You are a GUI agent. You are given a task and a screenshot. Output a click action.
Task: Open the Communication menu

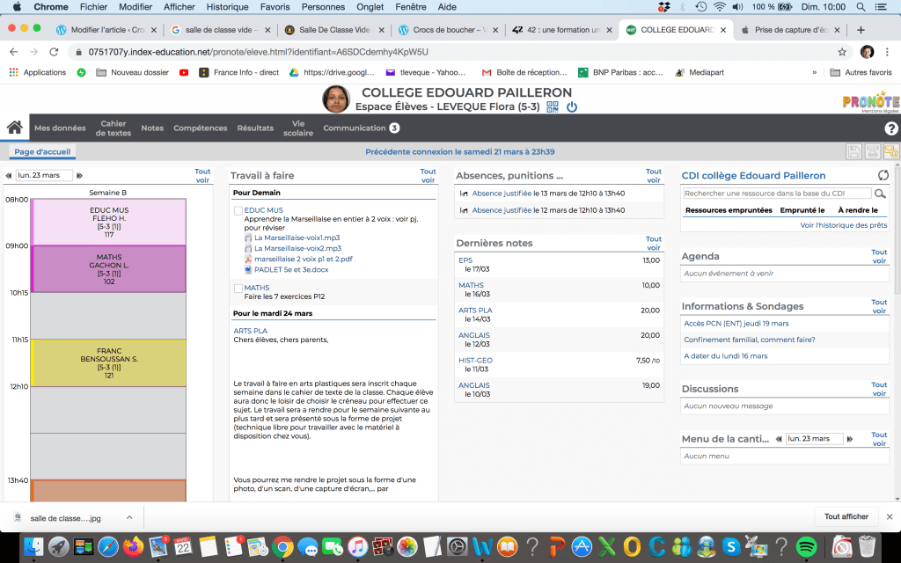tap(355, 128)
